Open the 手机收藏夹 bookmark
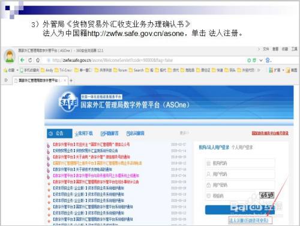 point(29,70)
